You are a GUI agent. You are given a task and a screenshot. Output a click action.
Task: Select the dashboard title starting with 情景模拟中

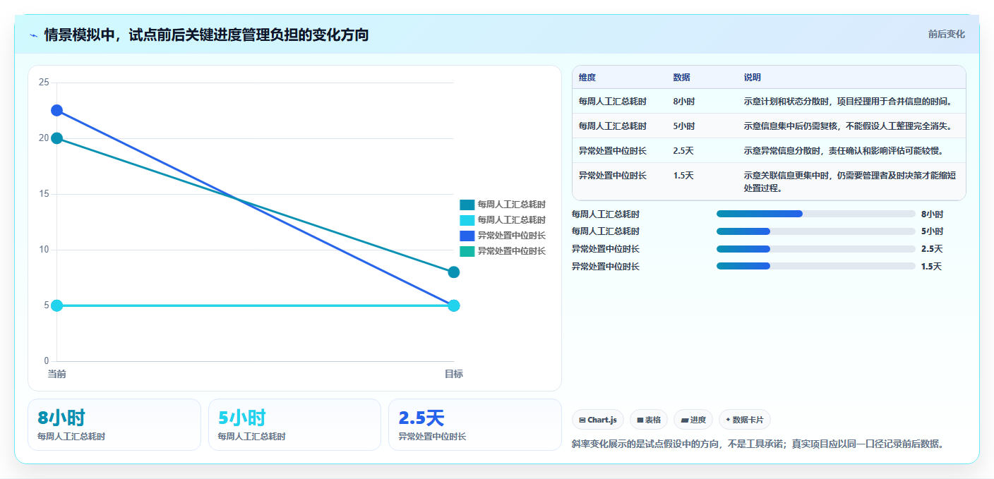click(x=206, y=35)
